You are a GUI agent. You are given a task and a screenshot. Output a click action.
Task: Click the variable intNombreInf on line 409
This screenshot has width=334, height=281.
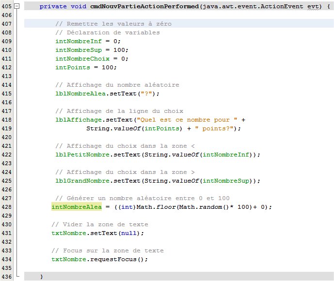click(x=79, y=41)
